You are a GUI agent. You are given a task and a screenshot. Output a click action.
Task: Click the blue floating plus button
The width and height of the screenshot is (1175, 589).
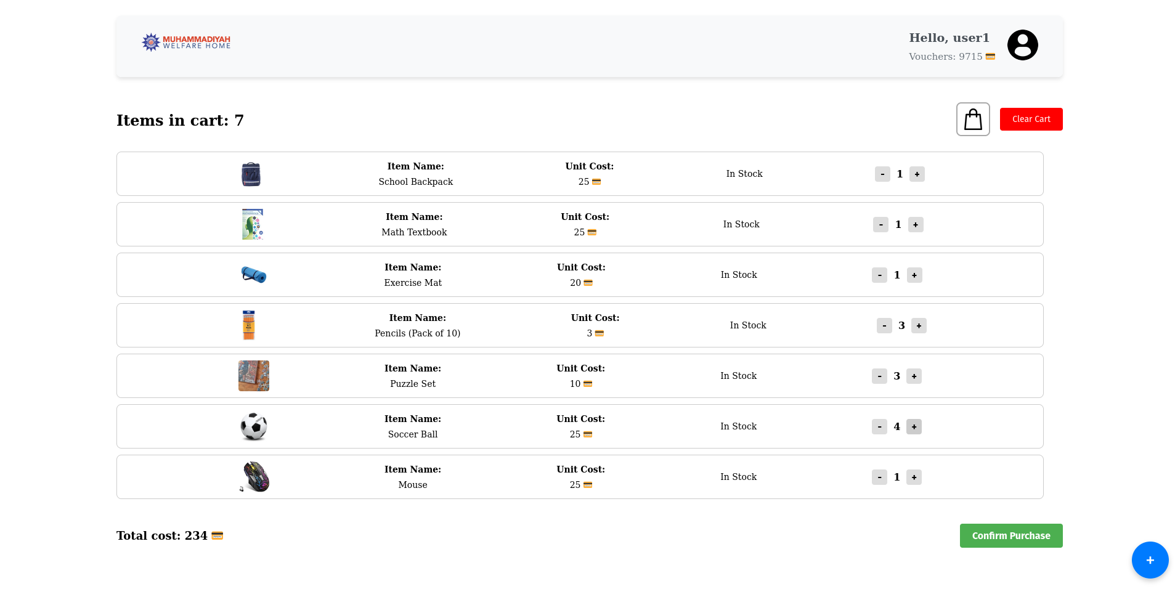click(x=1150, y=560)
